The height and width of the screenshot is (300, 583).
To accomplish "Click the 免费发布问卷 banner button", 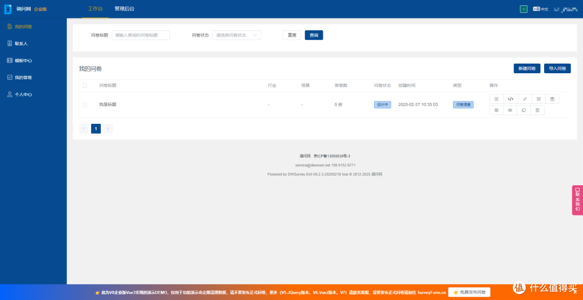I will point(469,292).
